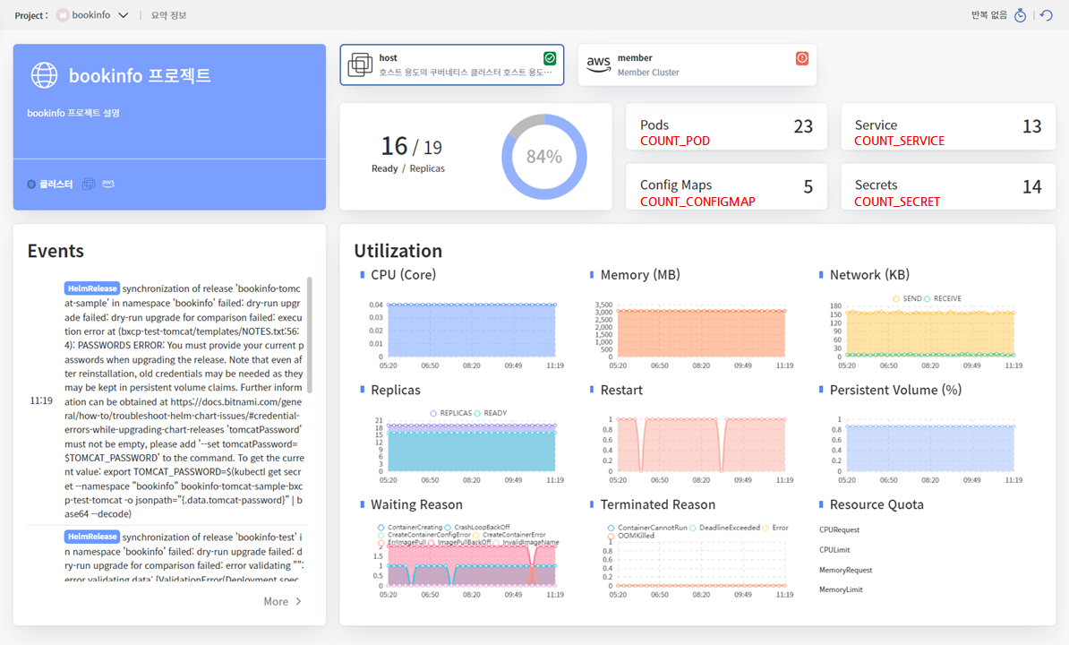Open the Pods count card

tap(727, 126)
